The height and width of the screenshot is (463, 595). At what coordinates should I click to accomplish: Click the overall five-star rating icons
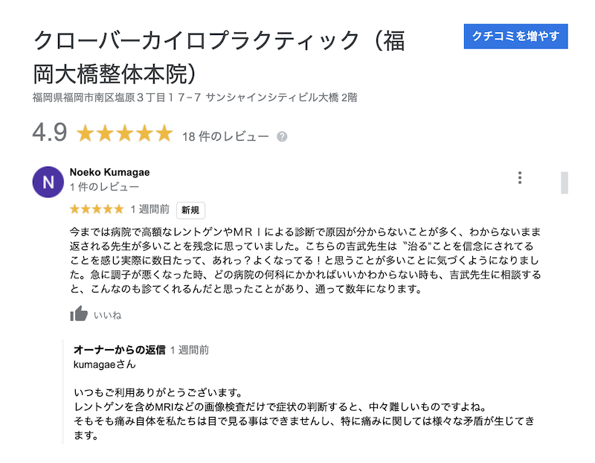tap(124, 134)
